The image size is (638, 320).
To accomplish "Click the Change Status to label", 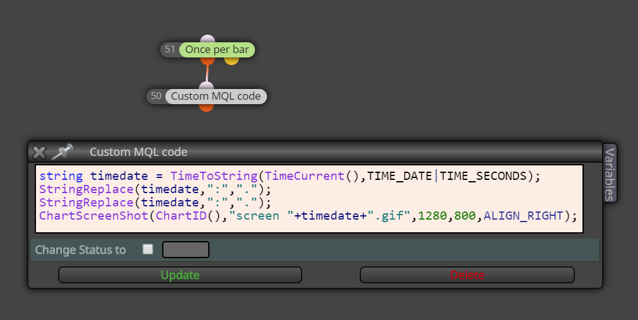I will point(80,250).
